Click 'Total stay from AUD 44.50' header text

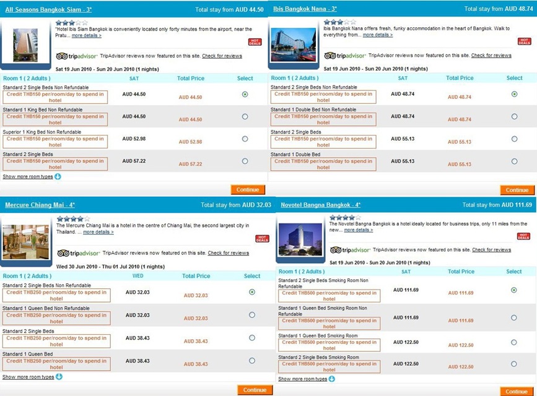click(x=229, y=9)
